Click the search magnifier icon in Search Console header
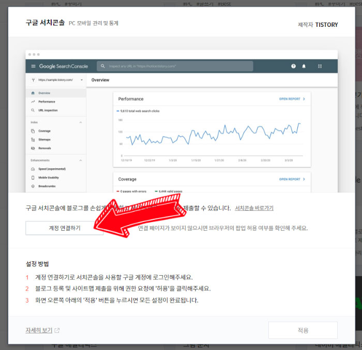This screenshot has width=362, height=350. pyautogui.click(x=103, y=66)
